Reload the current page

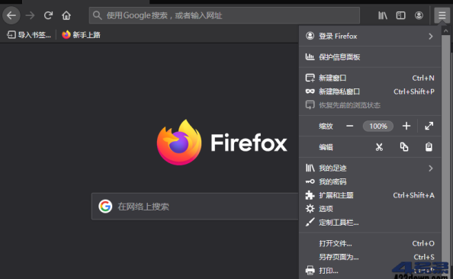[x=48, y=15]
